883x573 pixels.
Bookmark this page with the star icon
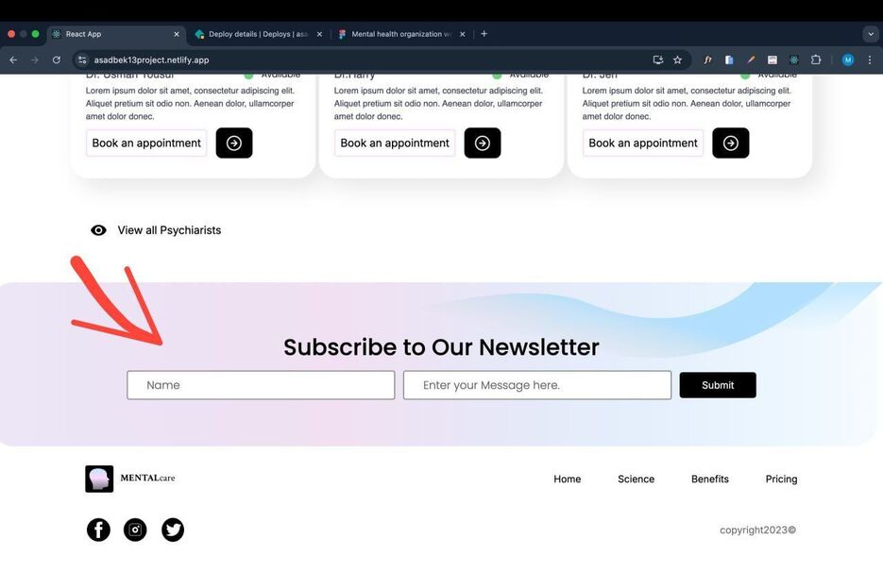pos(677,59)
